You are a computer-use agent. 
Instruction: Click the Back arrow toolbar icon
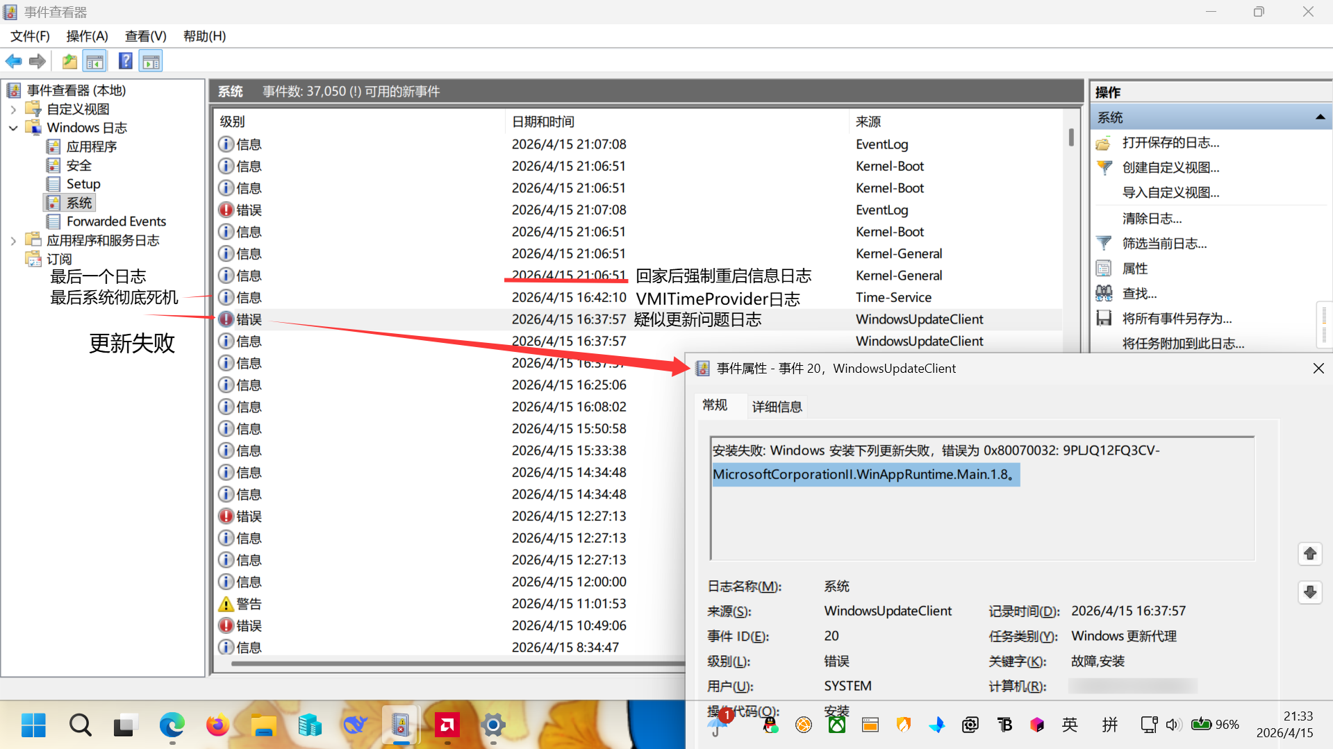tap(14, 62)
